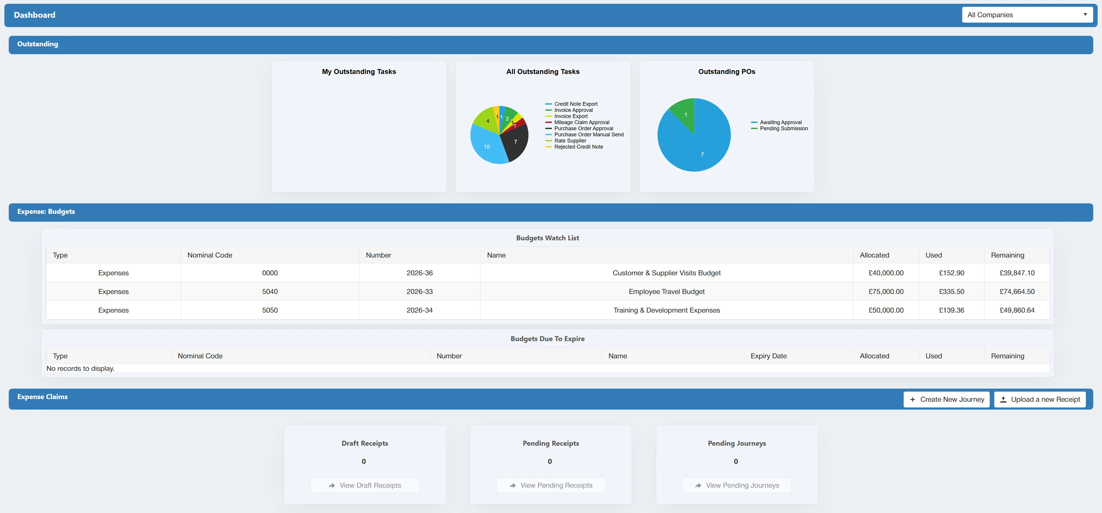Click budget number 2026-34
This screenshot has width=1102, height=513.
click(420, 310)
